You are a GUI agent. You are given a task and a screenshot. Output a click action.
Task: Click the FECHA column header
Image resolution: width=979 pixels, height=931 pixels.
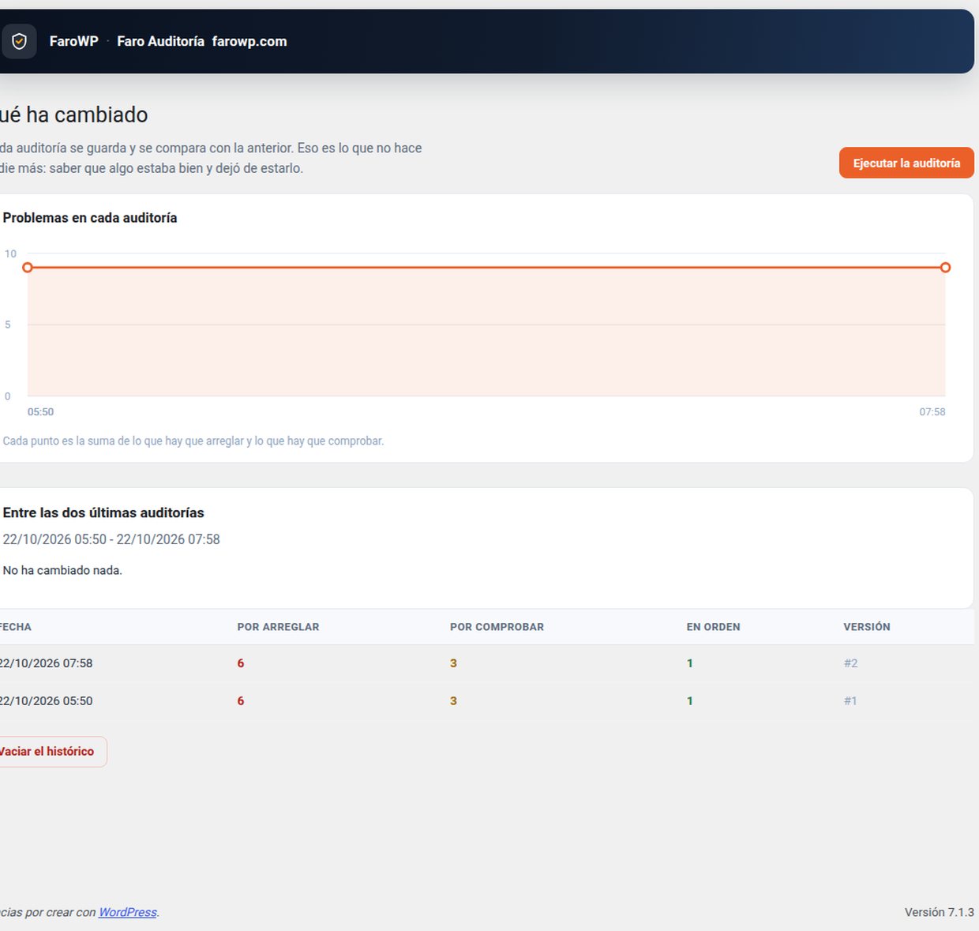coord(16,627)
